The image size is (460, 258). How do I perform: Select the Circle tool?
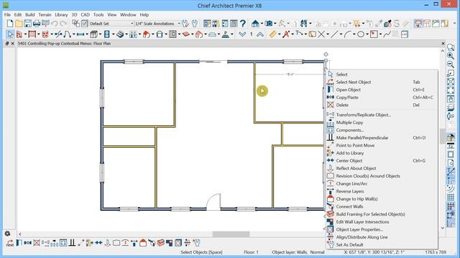(x=361, y=34)
